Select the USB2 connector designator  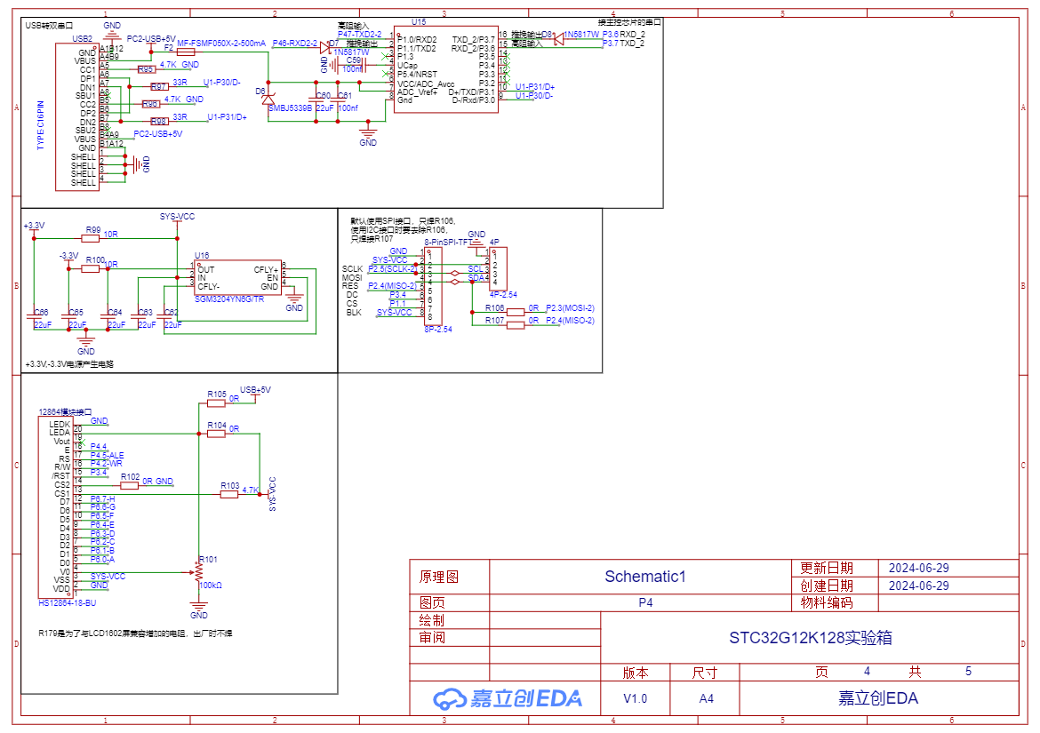click(x=83, y=39)
